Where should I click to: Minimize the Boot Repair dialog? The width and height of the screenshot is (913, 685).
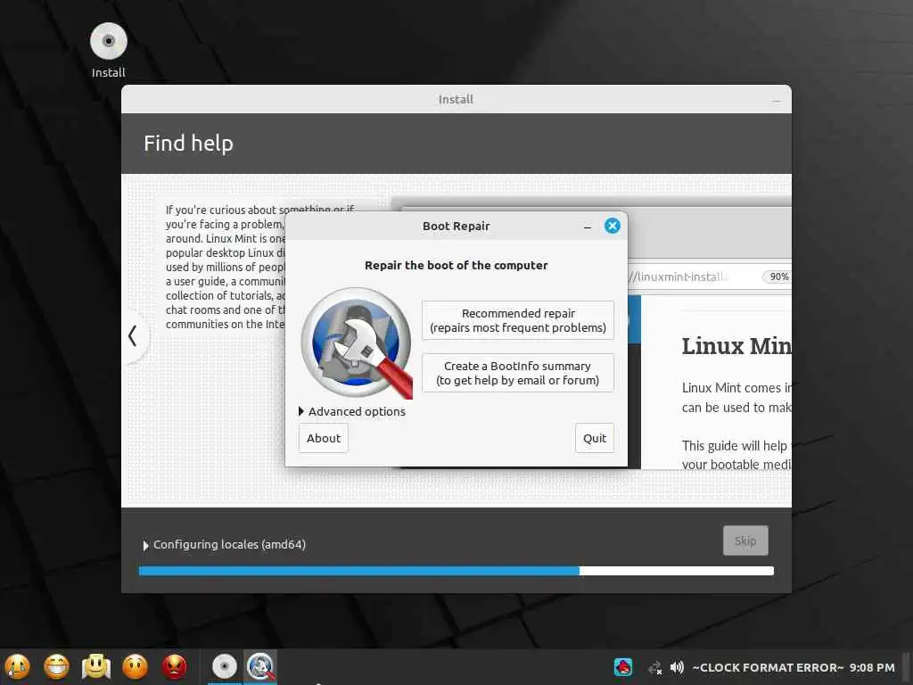587,227
